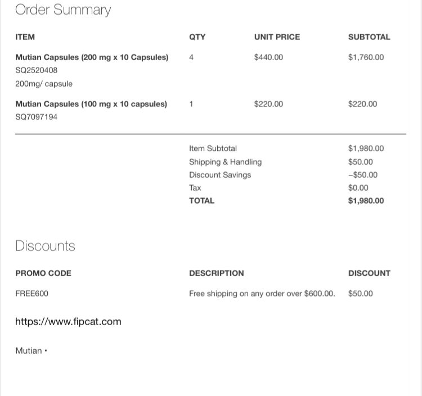The image size is (422, 396).
Task: Click the PROMO CODE column header
Action: (43, 273)
